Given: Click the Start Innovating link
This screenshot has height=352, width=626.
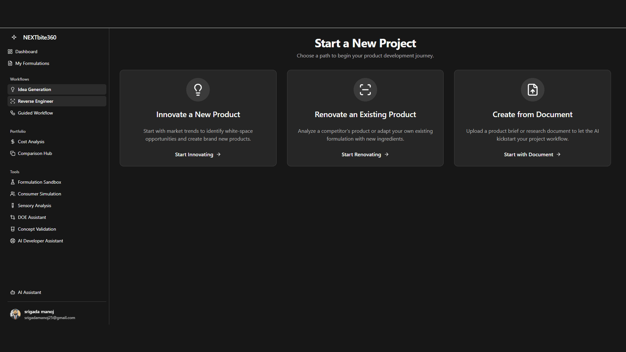Looking at the screenshot, I should point(198,154).
